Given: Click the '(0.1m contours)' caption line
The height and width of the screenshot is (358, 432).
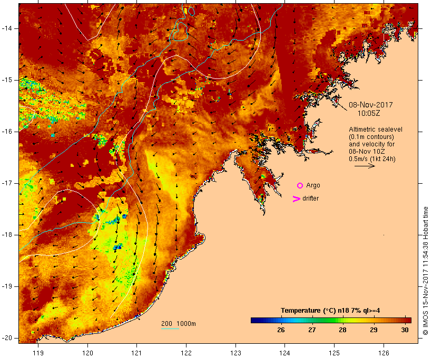Looking at the screenshot, I should 371,137.
